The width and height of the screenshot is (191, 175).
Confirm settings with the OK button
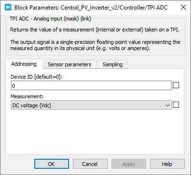[51, 164]
